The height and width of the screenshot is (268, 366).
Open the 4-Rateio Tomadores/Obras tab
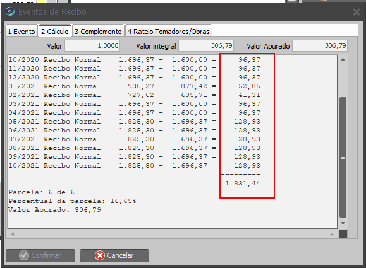169,31
